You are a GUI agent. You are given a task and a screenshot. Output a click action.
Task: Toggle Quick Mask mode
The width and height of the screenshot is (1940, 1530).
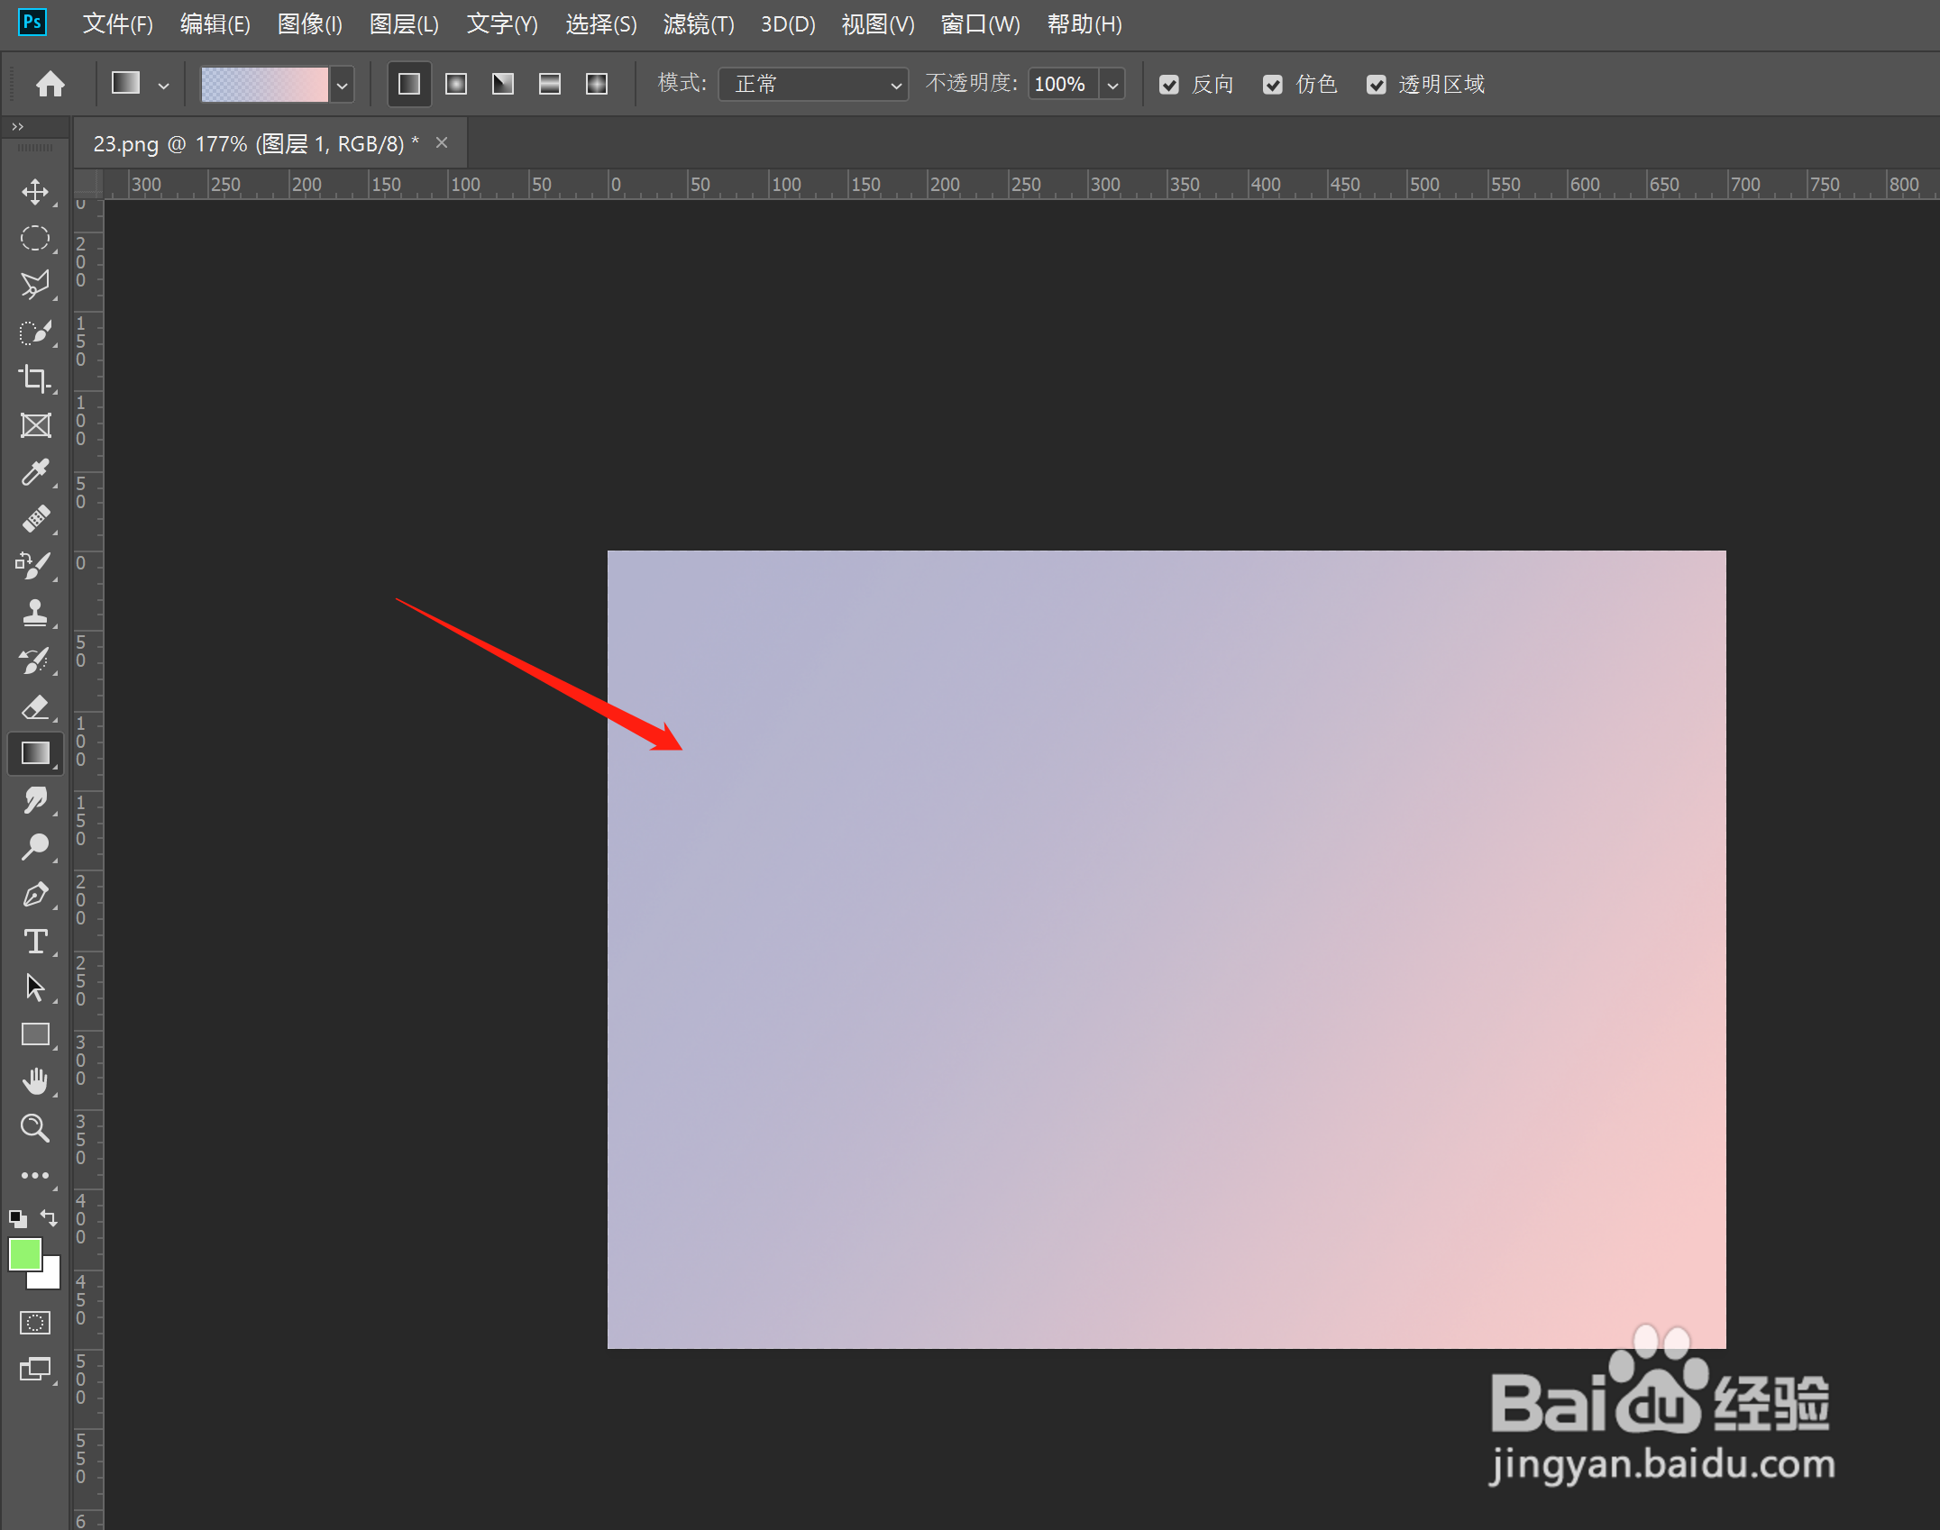[35, 1323]
